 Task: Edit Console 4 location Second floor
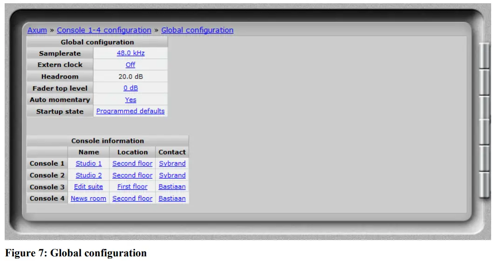(x=132, y=199)
